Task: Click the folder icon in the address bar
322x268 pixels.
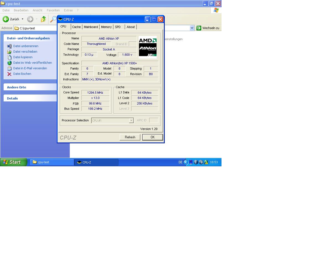Action: (17, 28)
